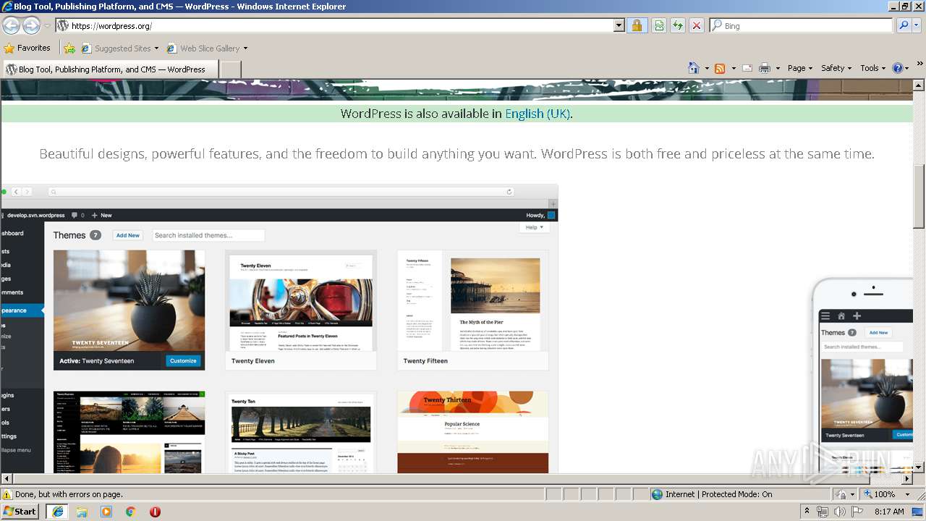Click the Home toolbar icon
Image resolution: width=926 pixels, height=521 pixels.
click(694, 68)
